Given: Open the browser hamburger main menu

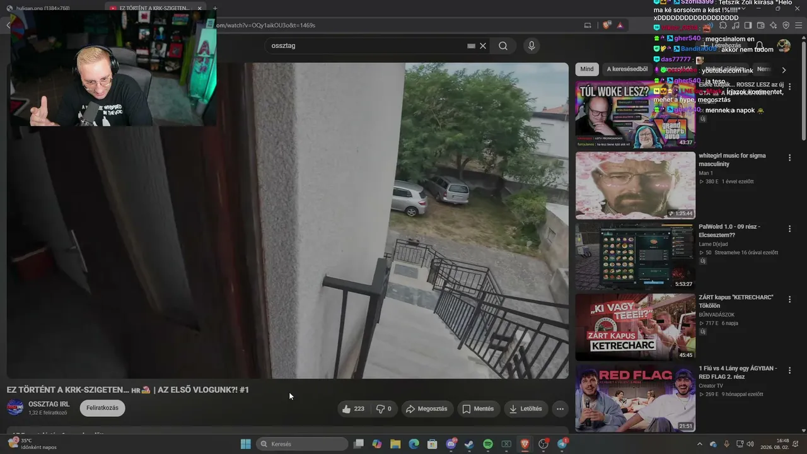Looking at the screenshot, I should tap(798, 25).
